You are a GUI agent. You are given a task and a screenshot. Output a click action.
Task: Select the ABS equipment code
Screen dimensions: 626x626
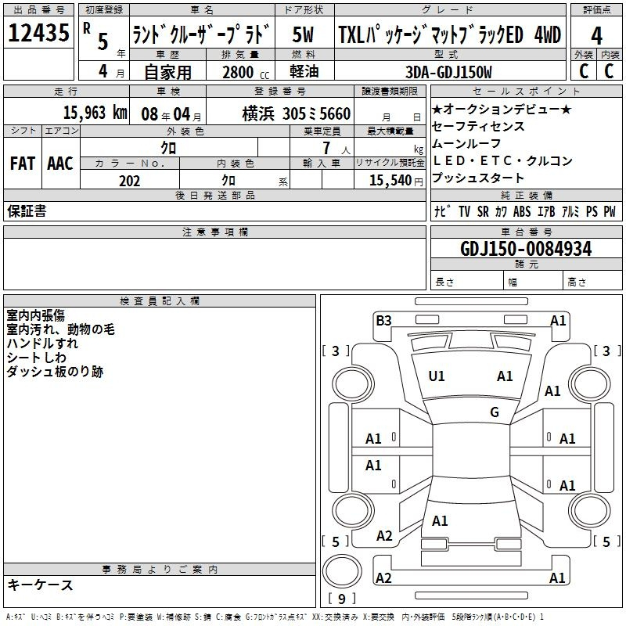click(522, 211)
